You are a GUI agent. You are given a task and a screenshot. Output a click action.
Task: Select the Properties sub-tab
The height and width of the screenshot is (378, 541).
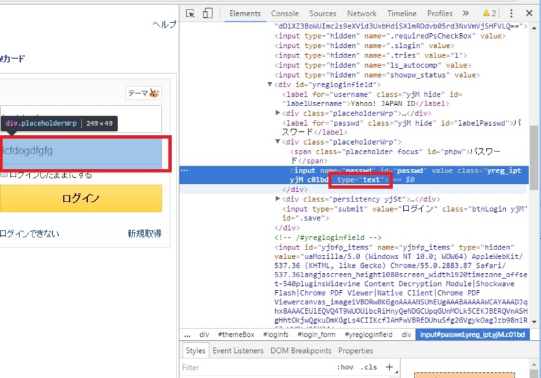356,350
